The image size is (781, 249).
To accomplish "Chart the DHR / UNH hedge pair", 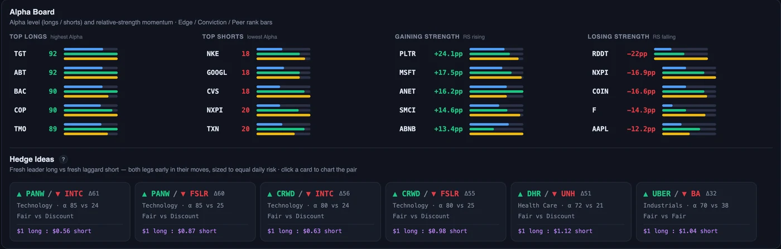I will (x=571, y=212).
